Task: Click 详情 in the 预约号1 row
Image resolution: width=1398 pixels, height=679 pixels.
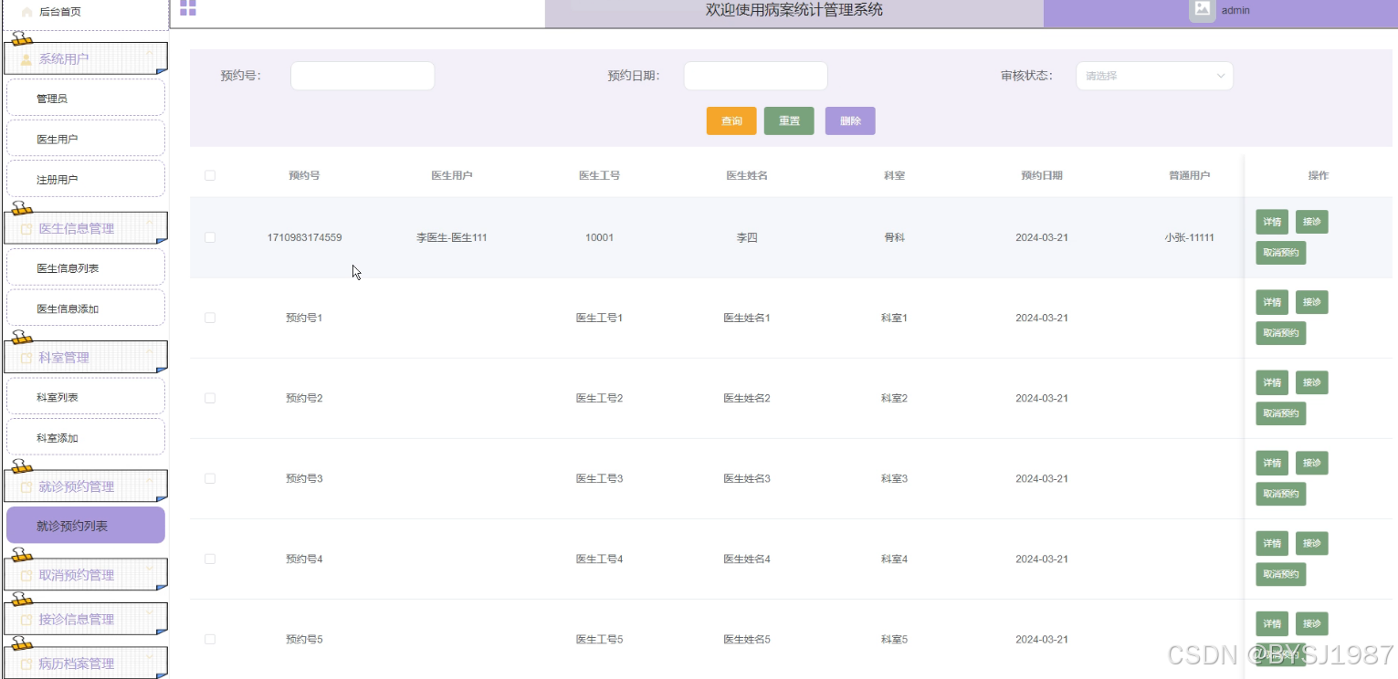Action: 1272,302
